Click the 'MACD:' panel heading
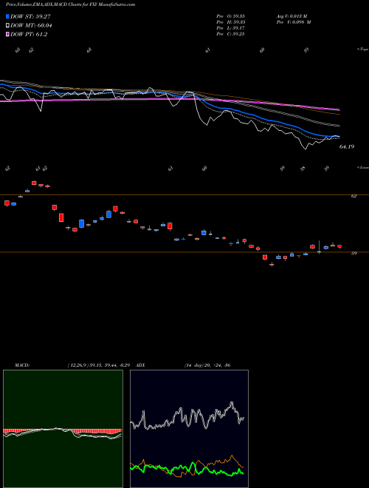The width and height of the screenshot is (369, 488). pyautogui.click(x=22, y=365)
